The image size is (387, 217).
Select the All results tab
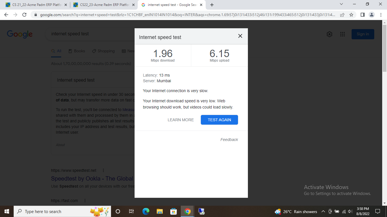coord(56,51)
